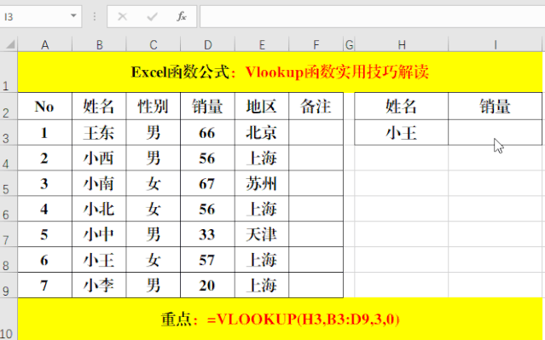Open the Name Box dropdown arrow
The image size is (545, 340).
[73, 16]
